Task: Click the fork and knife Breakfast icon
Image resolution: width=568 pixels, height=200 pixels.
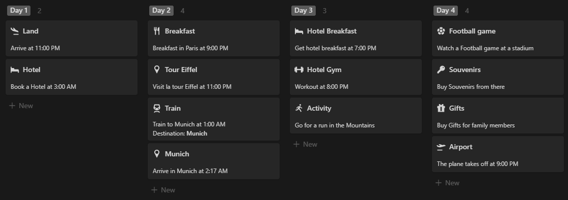Action: (x=156, y=31)
